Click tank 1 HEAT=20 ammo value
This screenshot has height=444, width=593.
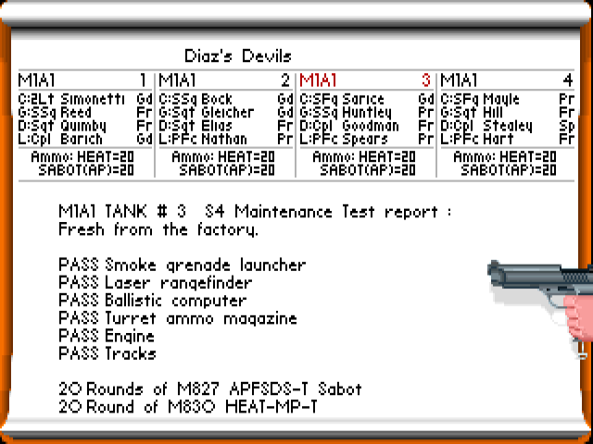pyautogui.click(x=86, y=157)
